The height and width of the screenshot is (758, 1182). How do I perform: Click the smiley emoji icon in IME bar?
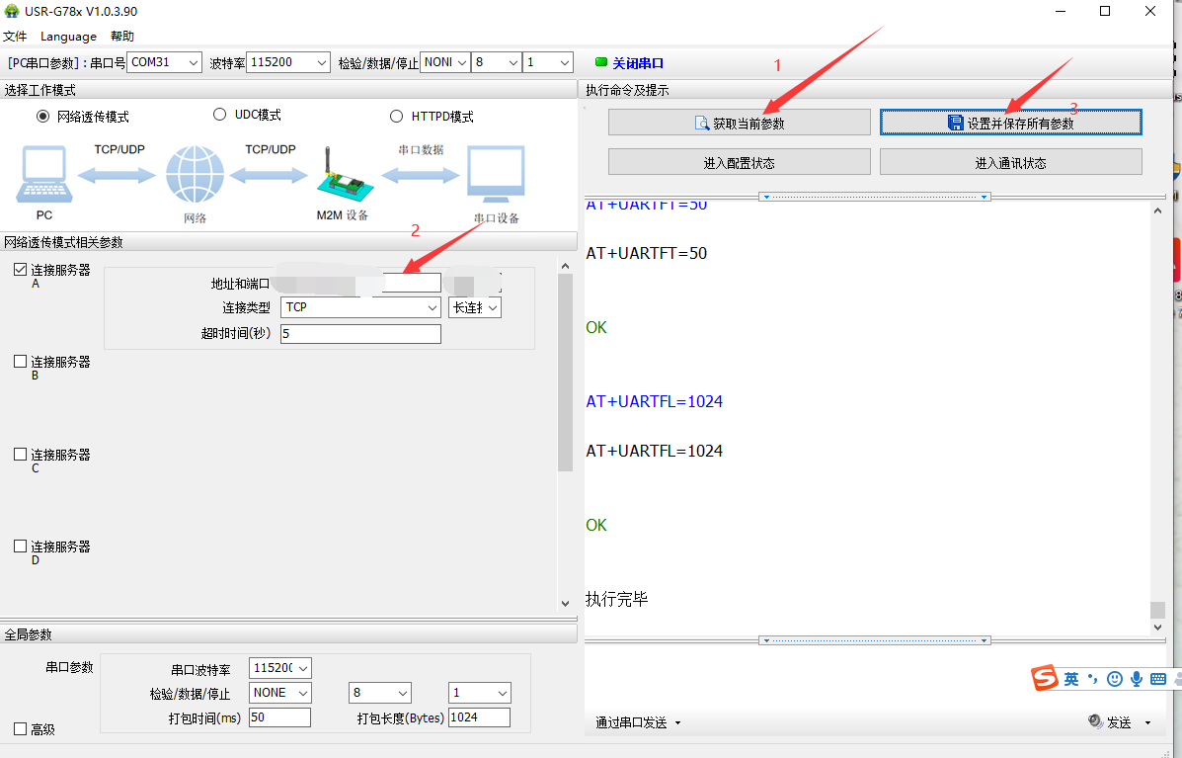coord(1115,679)
